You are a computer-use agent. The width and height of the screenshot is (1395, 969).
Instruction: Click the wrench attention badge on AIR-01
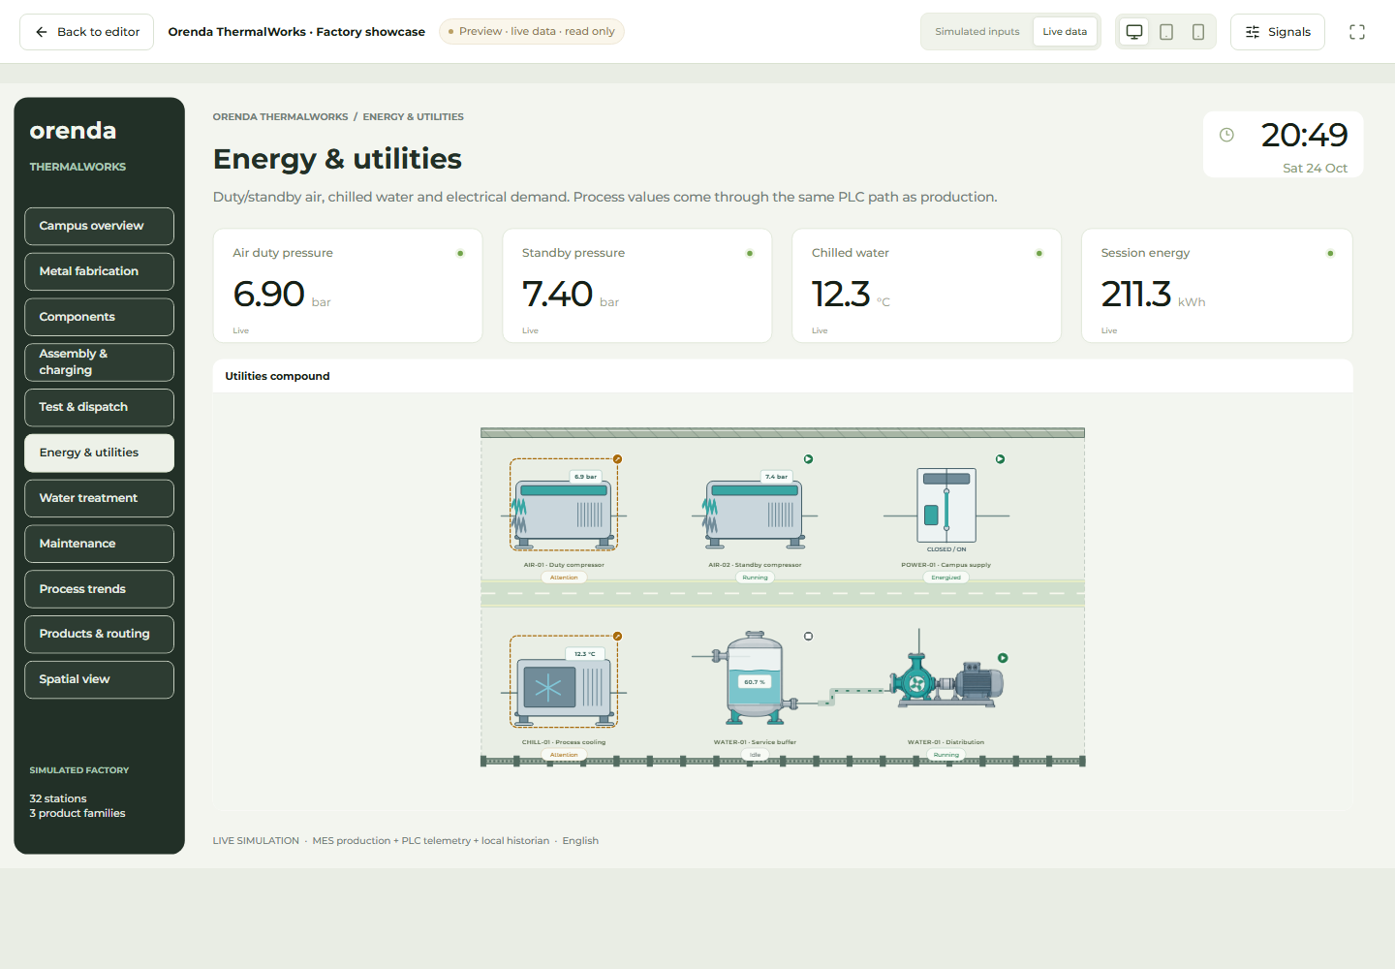coord(617,459)
